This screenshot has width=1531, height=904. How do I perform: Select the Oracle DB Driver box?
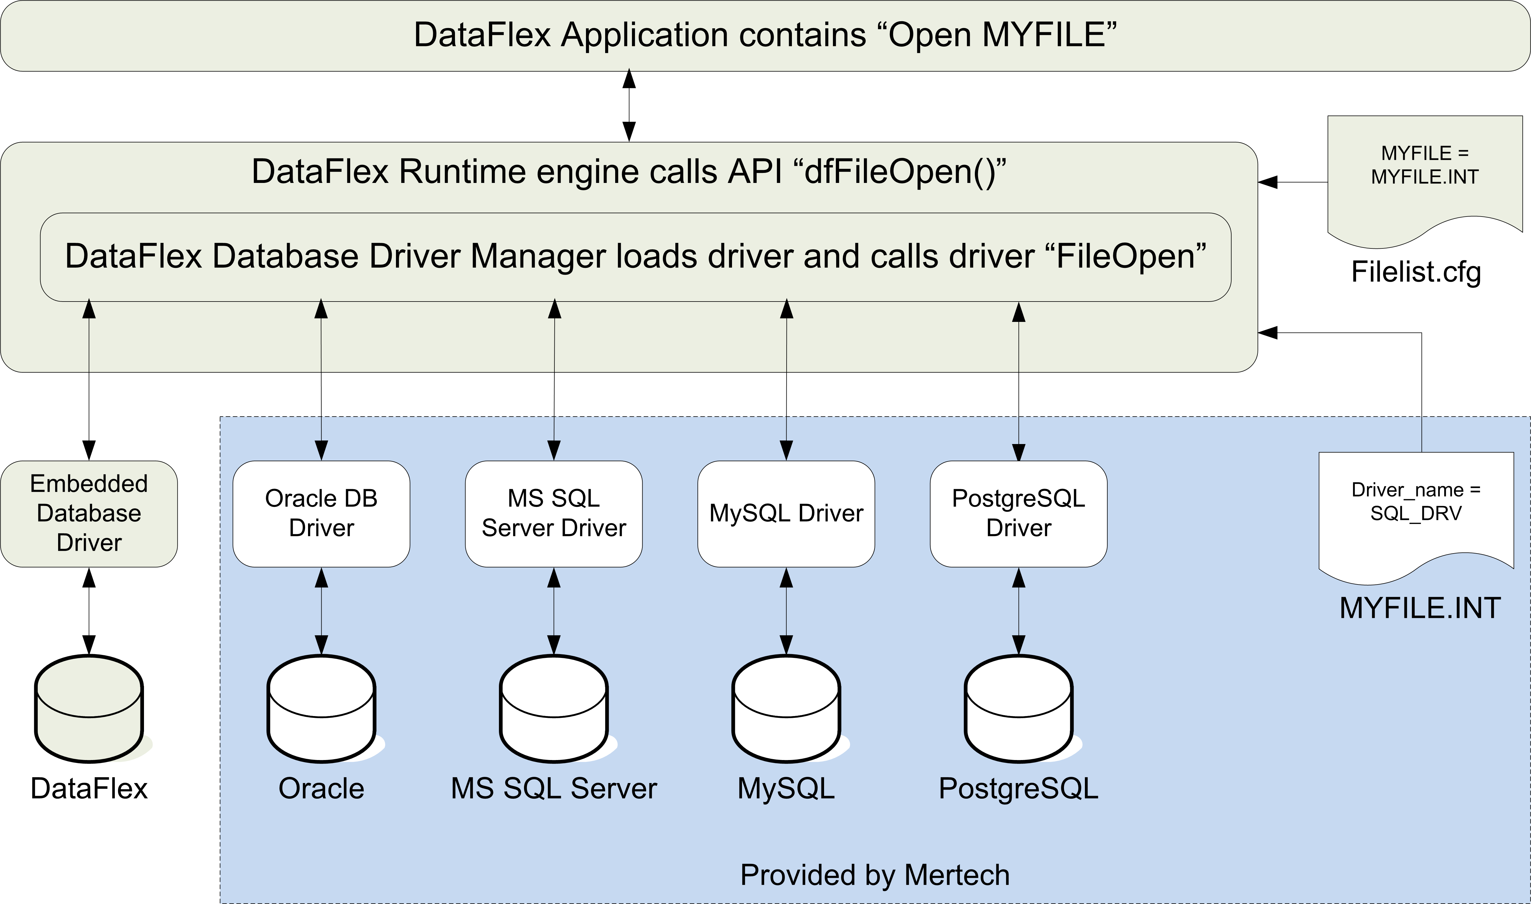click(322, 514)
